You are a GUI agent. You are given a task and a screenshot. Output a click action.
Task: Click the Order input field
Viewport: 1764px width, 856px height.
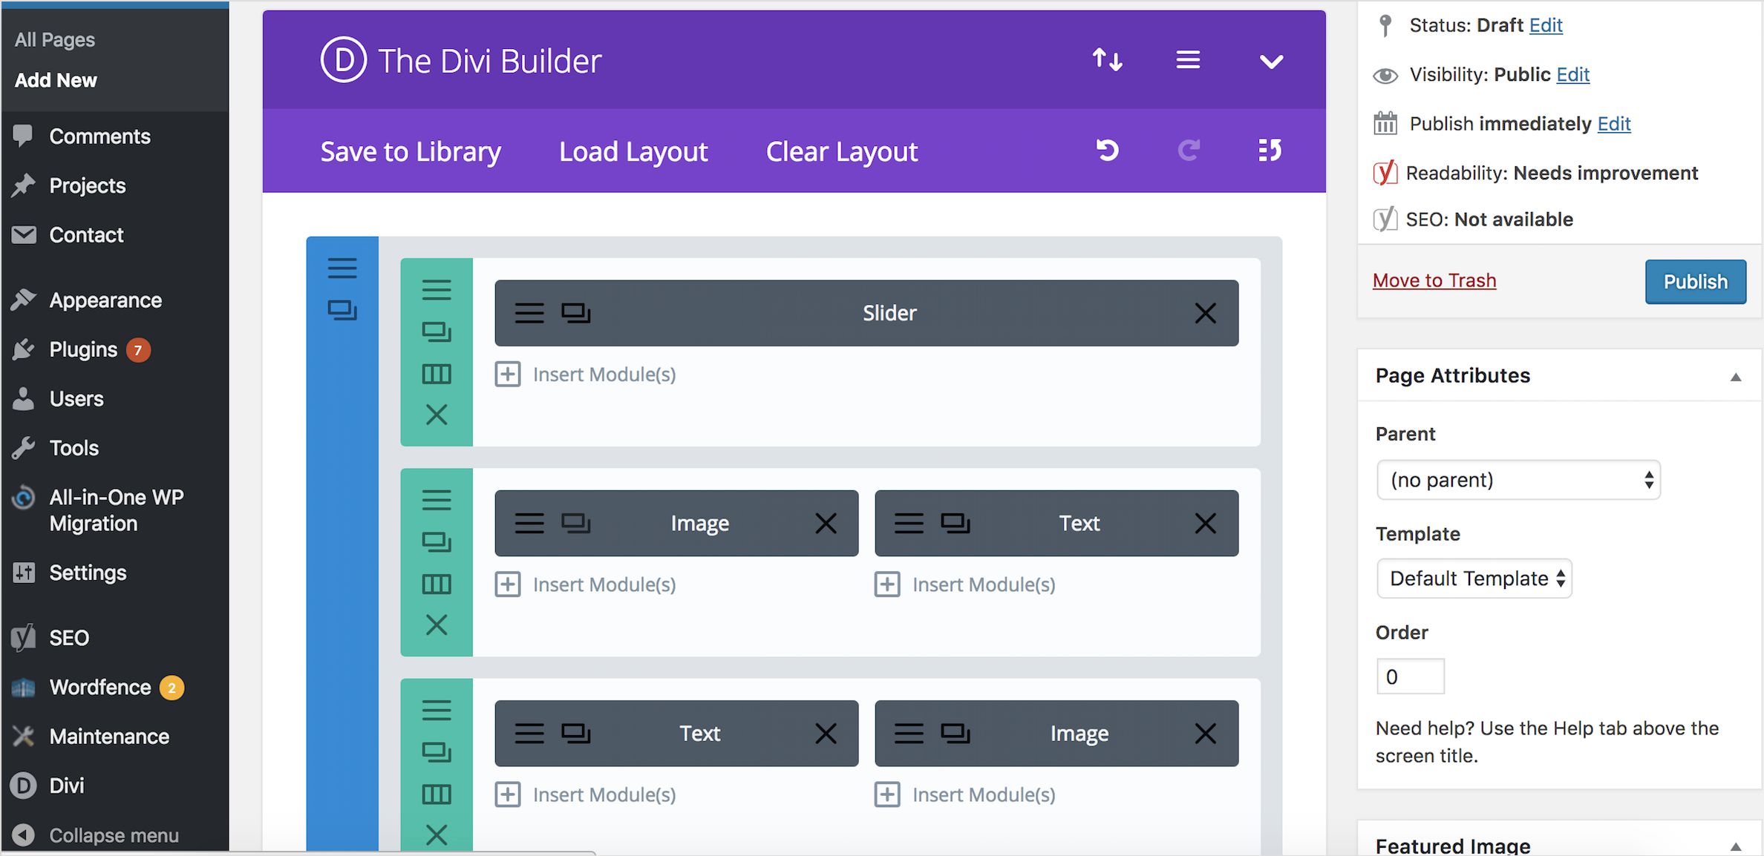tap(1410, 676)
